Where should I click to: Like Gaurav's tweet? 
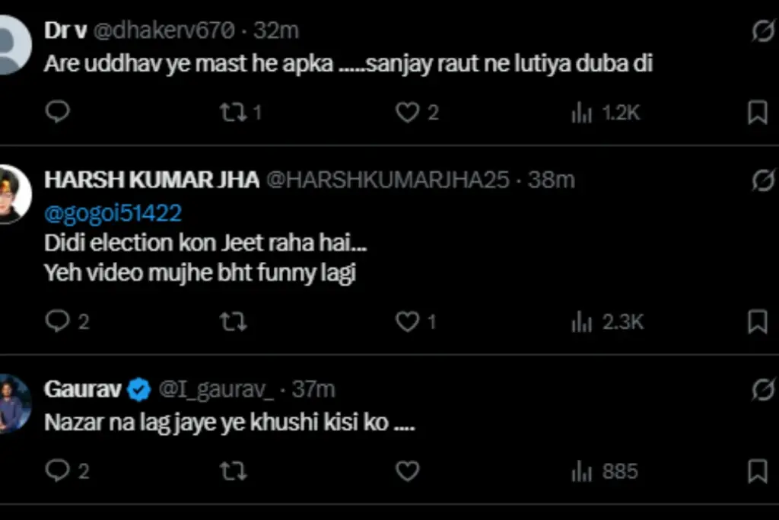pos(408,471)
